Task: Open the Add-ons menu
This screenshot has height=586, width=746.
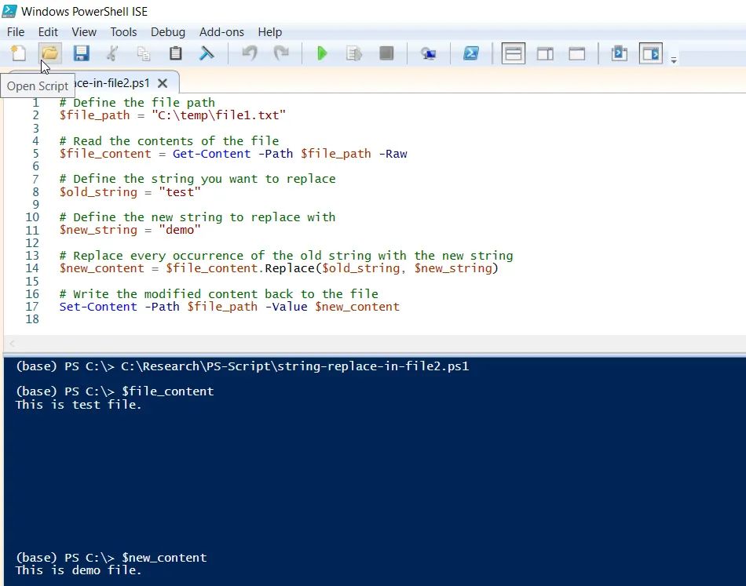Action: coord(221,32)
